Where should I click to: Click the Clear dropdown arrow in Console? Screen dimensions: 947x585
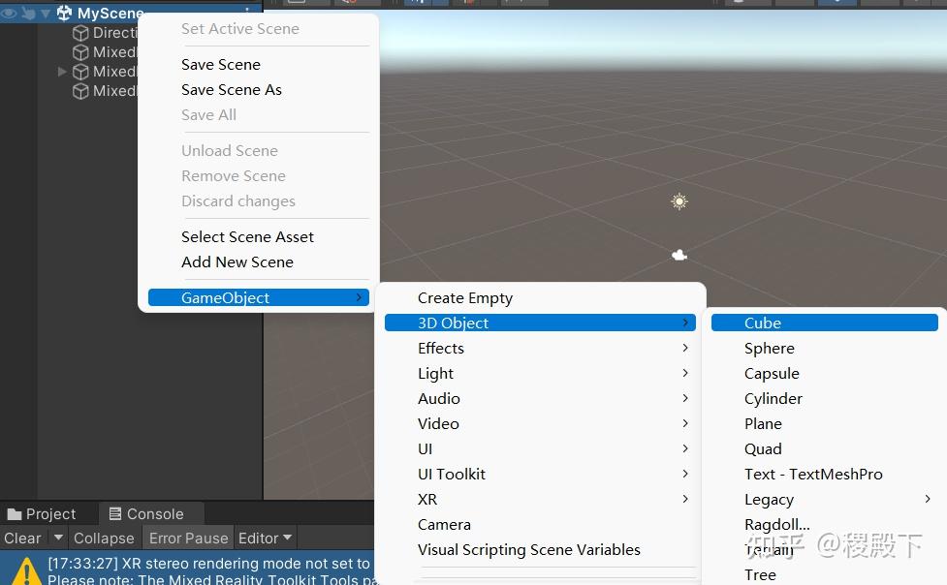tap(58, 538)
